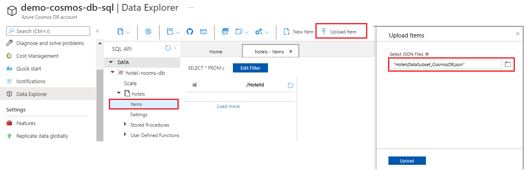
Task: Switch to the Home tab
Action: 216,51
